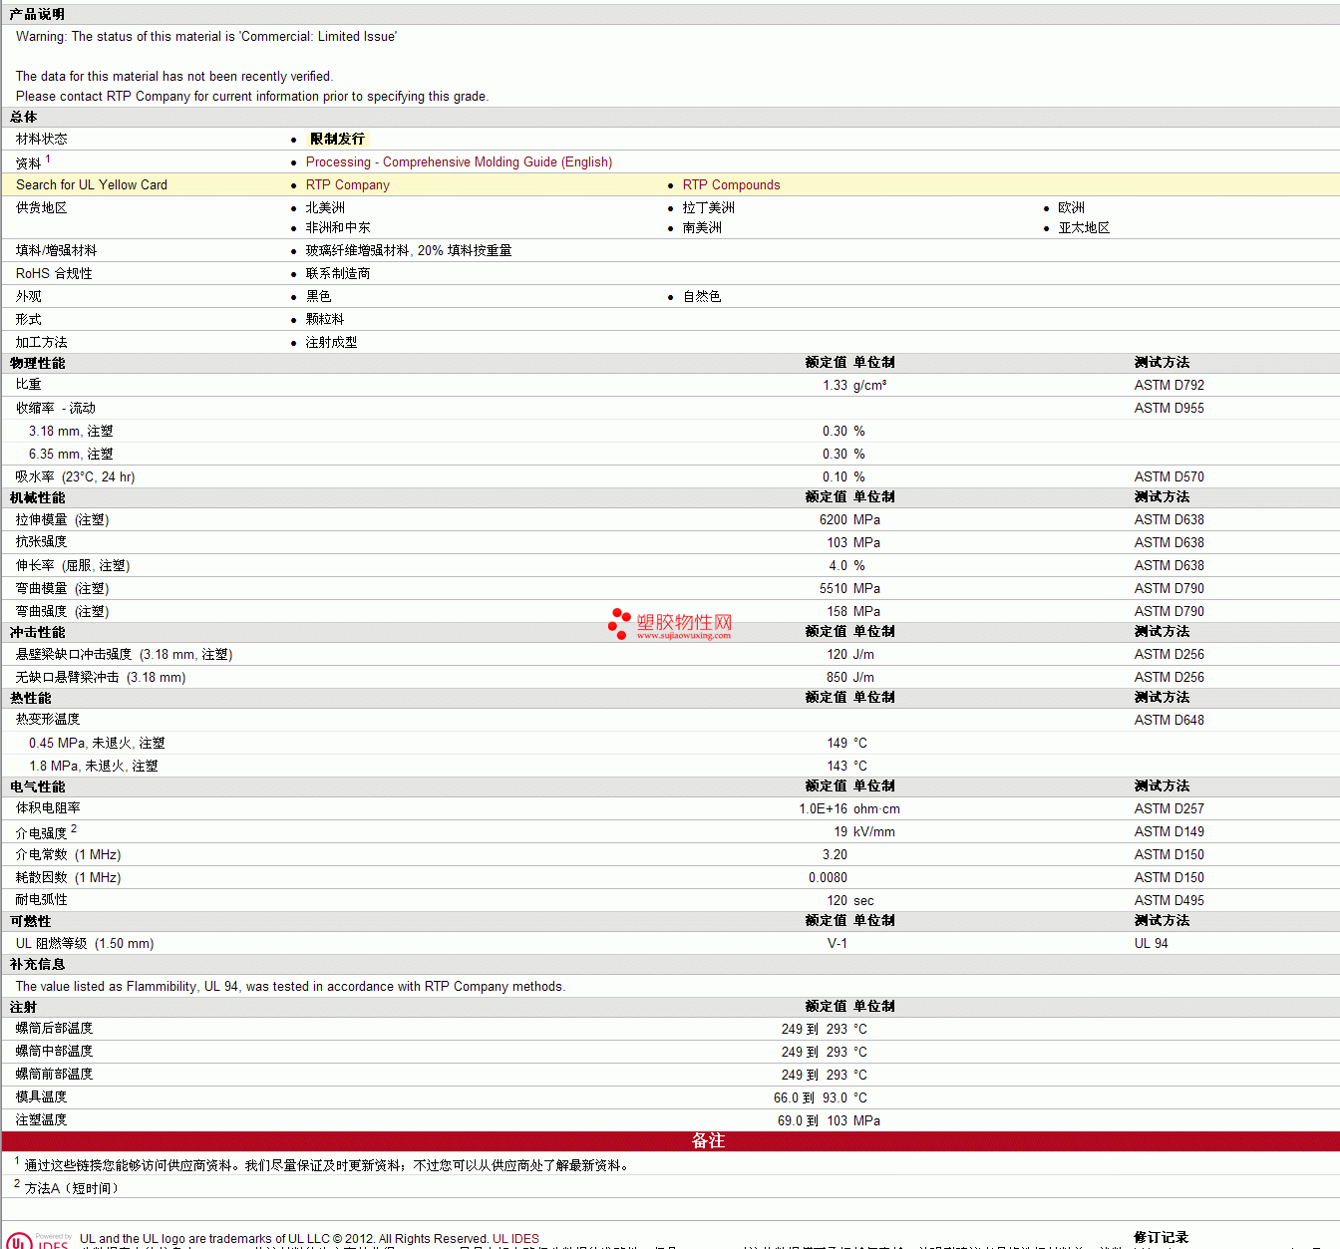Select the 联系制造商 RoHS value
This screenshot has width=1340, height=1249.
tap(338, 273)
